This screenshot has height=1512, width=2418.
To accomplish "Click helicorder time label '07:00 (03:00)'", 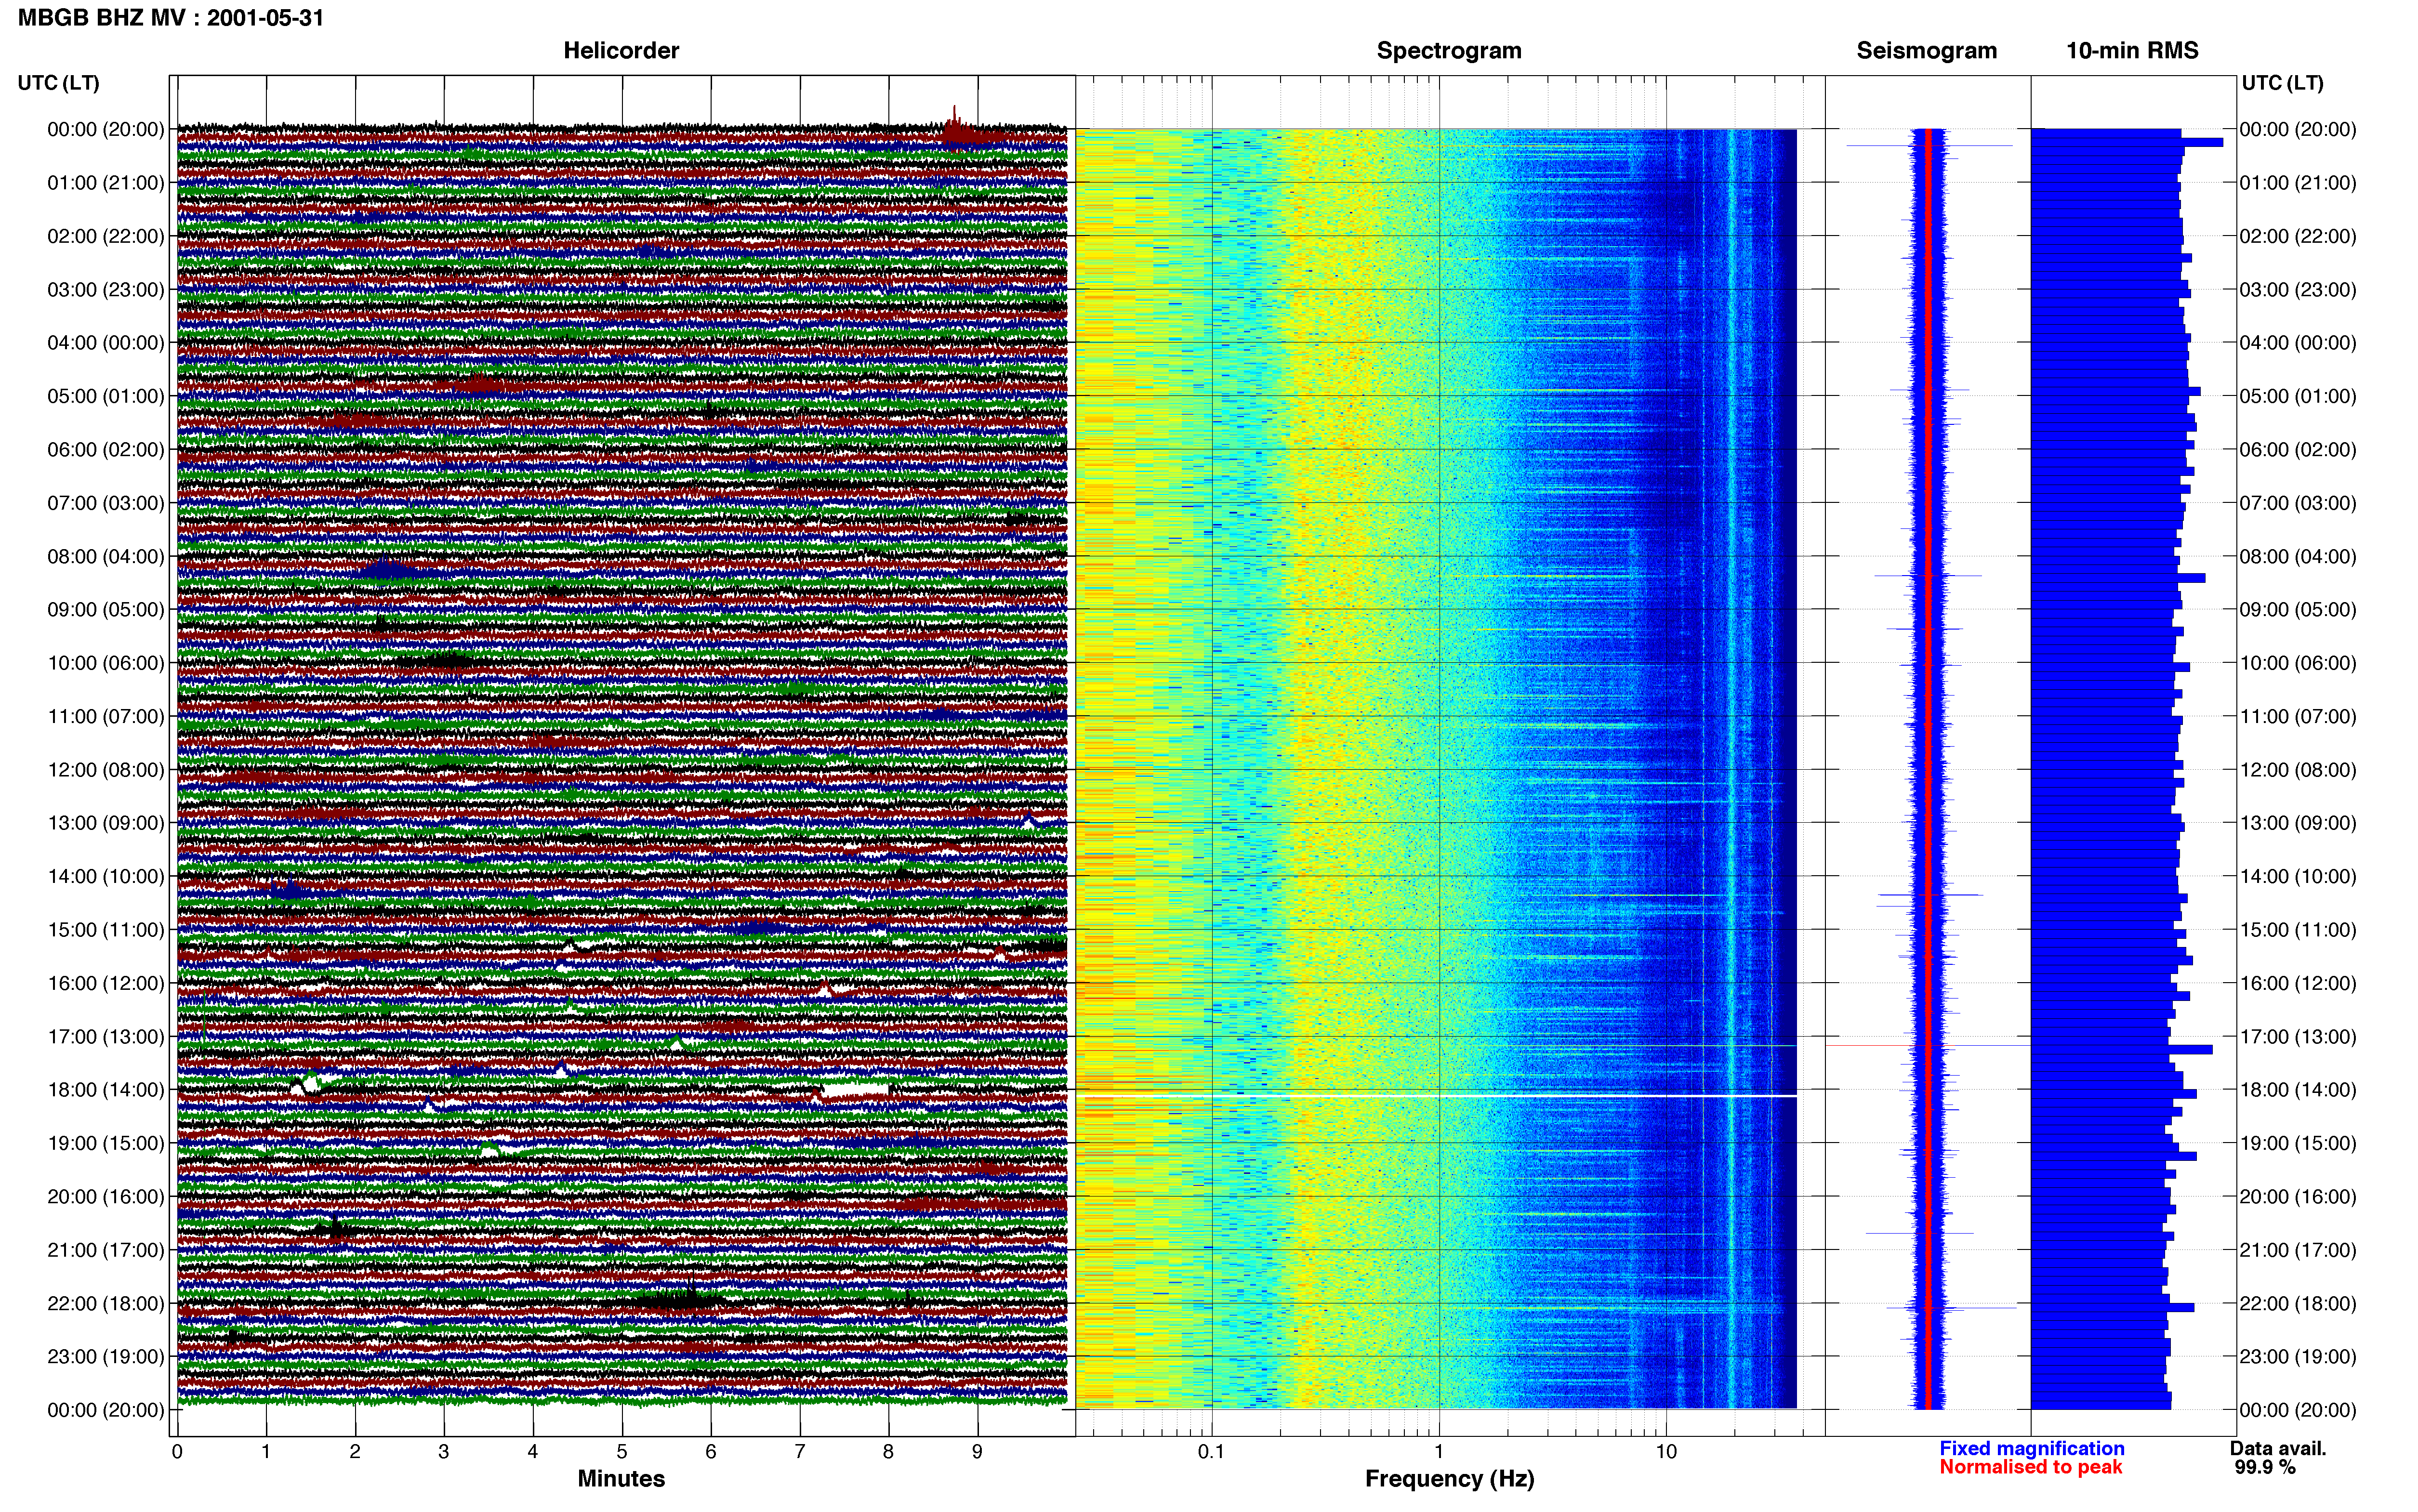I will 106,503.
